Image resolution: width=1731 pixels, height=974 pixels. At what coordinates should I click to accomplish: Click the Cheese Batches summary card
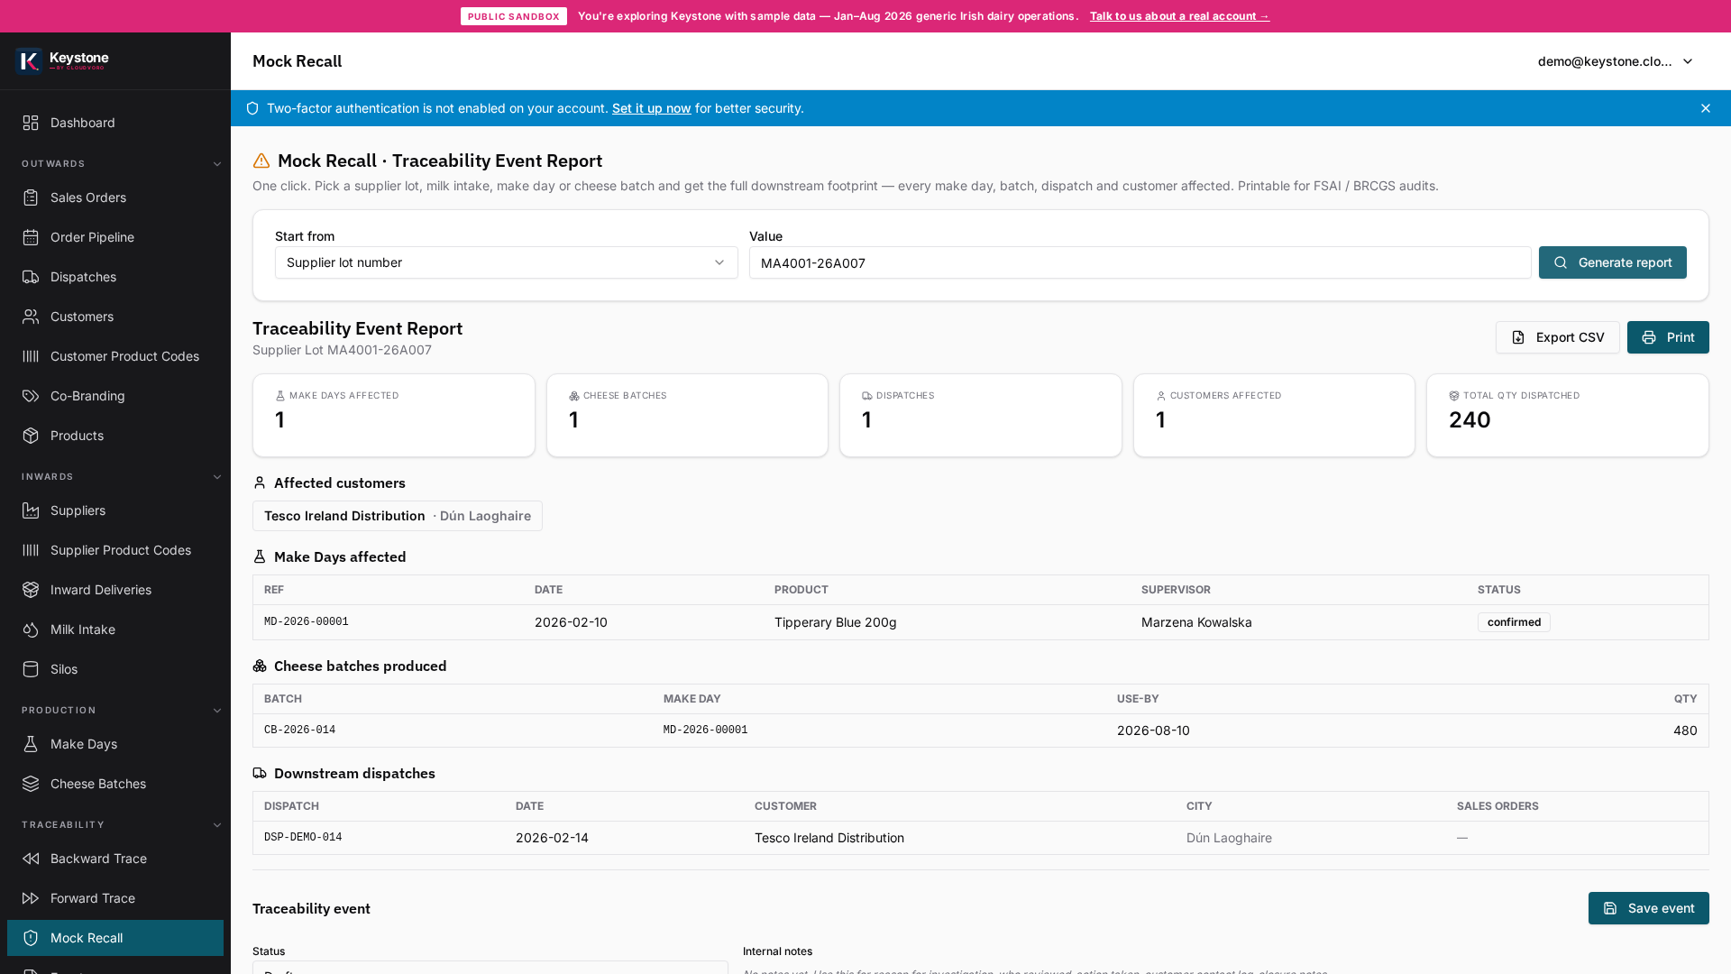coord(687,415)
